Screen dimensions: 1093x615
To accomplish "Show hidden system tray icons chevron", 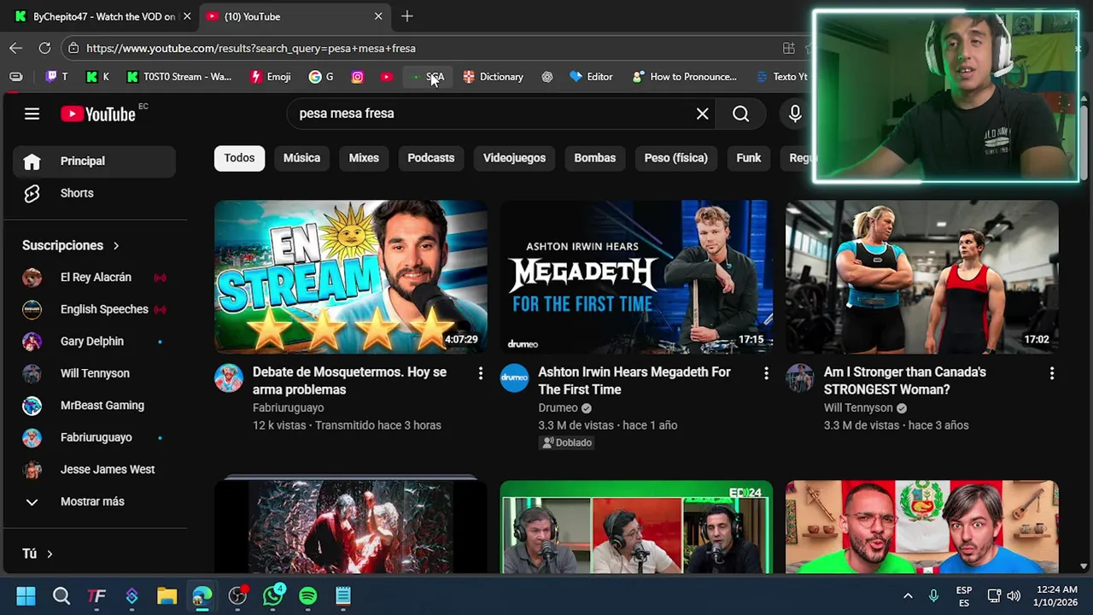I will click(908, 595).
